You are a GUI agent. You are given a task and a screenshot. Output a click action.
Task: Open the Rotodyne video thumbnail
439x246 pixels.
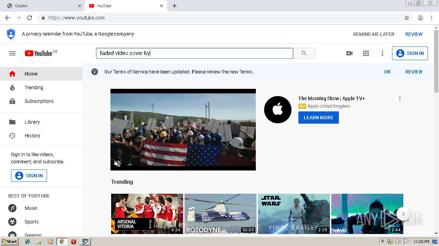221,214
